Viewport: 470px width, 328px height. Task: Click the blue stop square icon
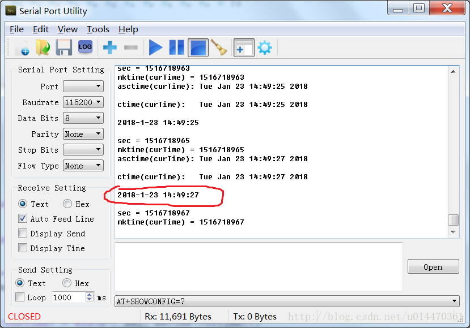[198, 48]
